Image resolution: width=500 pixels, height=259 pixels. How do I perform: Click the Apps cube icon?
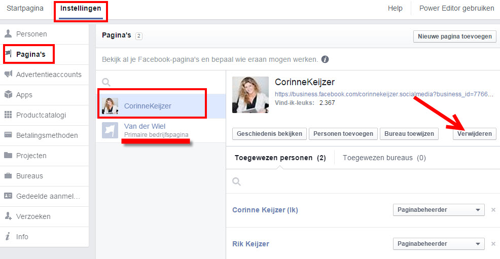(8, 95)
